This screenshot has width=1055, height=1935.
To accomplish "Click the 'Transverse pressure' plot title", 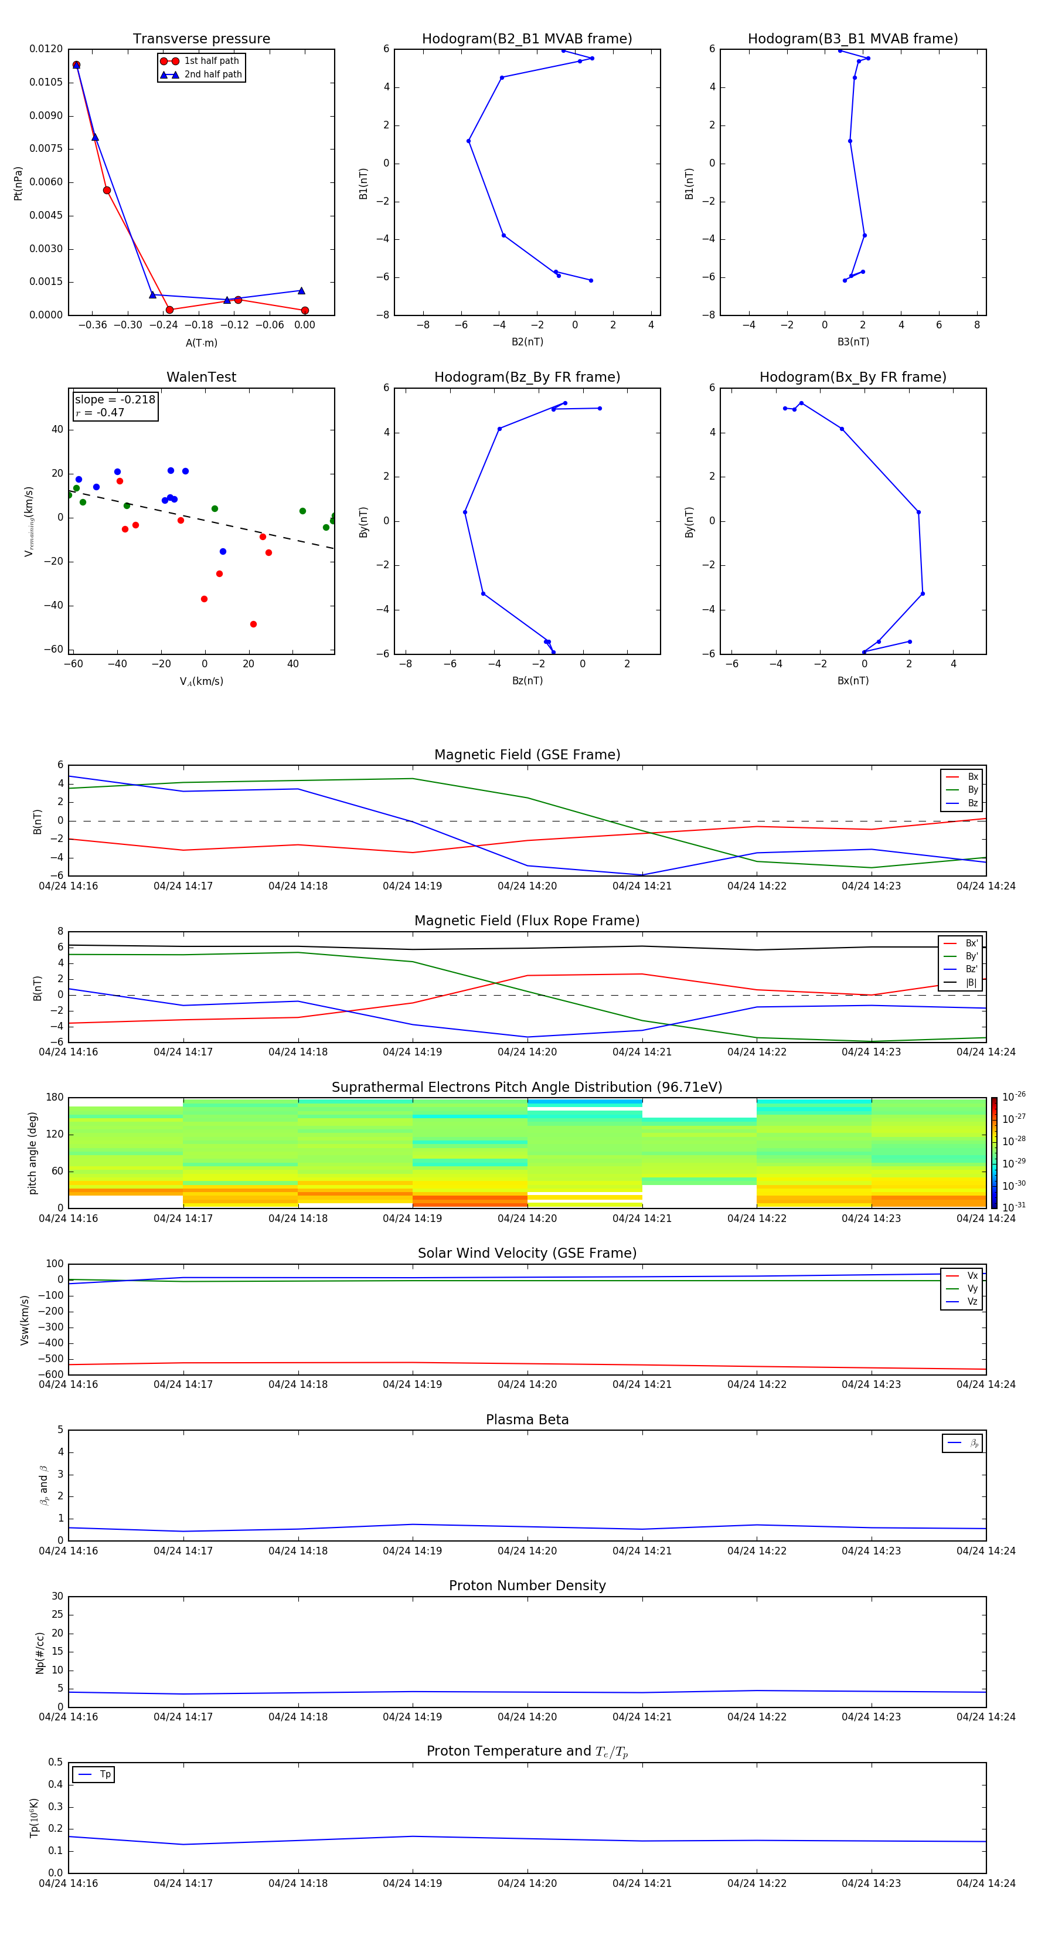I will click(201, 39).
